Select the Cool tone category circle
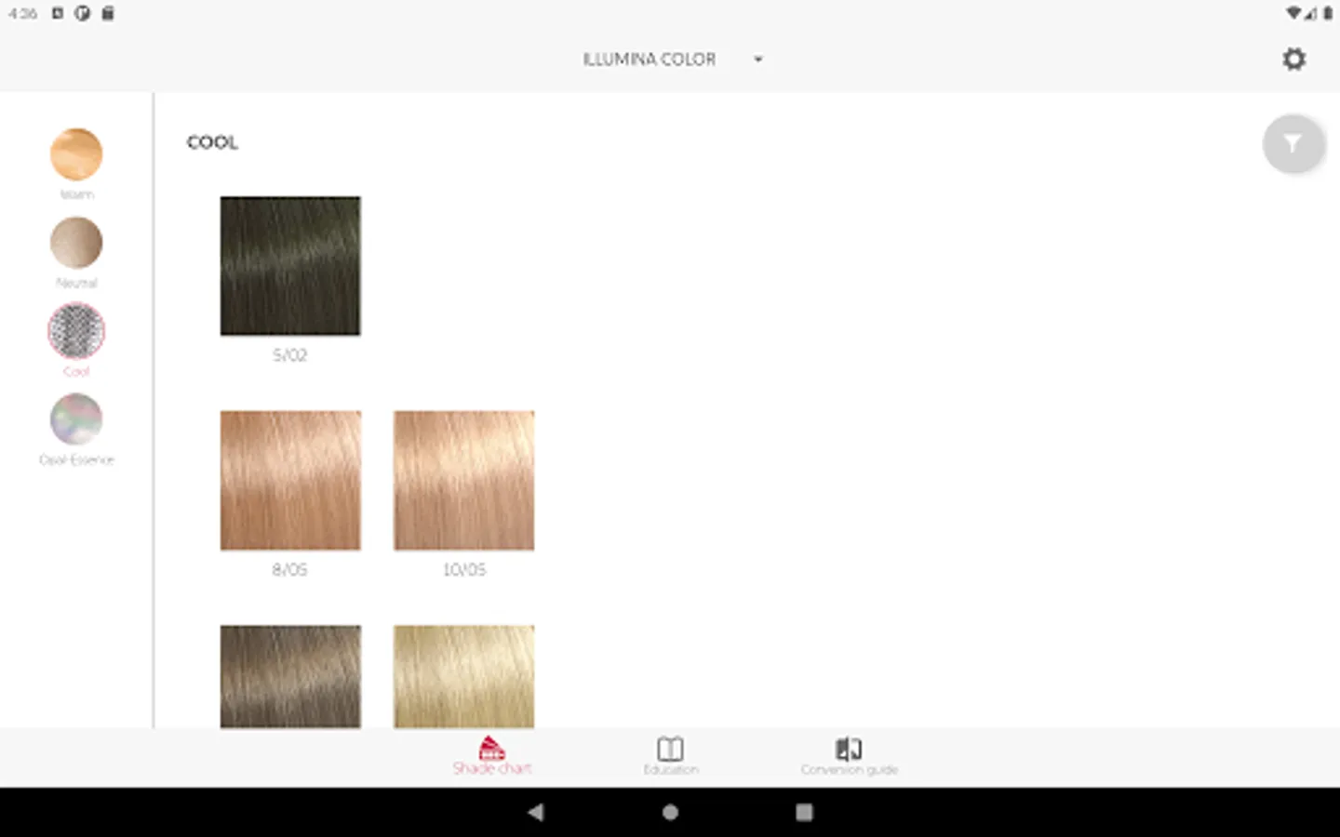1340x837 pixels. [x=76, y=330]
